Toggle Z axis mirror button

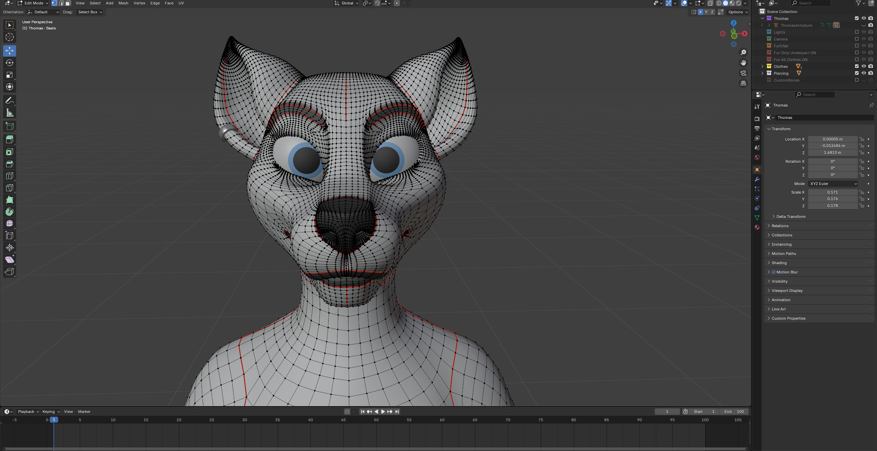pos(712,12)
